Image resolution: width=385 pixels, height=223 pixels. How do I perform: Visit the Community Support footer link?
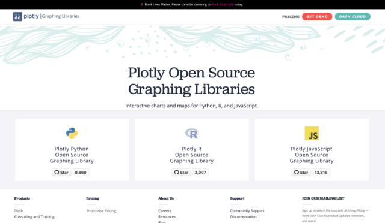[x=247, y=211]
